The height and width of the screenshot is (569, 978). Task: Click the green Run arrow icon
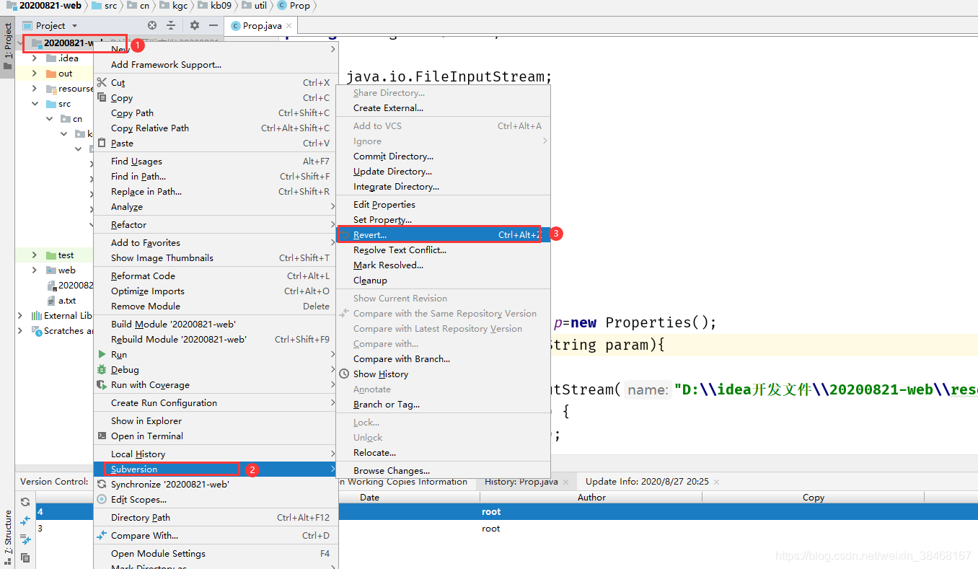point(102,354)
